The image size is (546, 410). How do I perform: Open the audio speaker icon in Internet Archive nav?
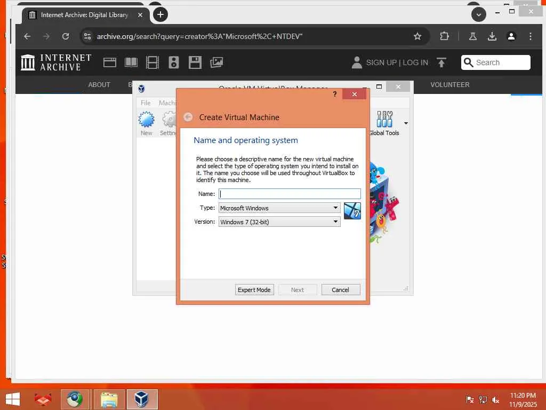pos(174,63)
